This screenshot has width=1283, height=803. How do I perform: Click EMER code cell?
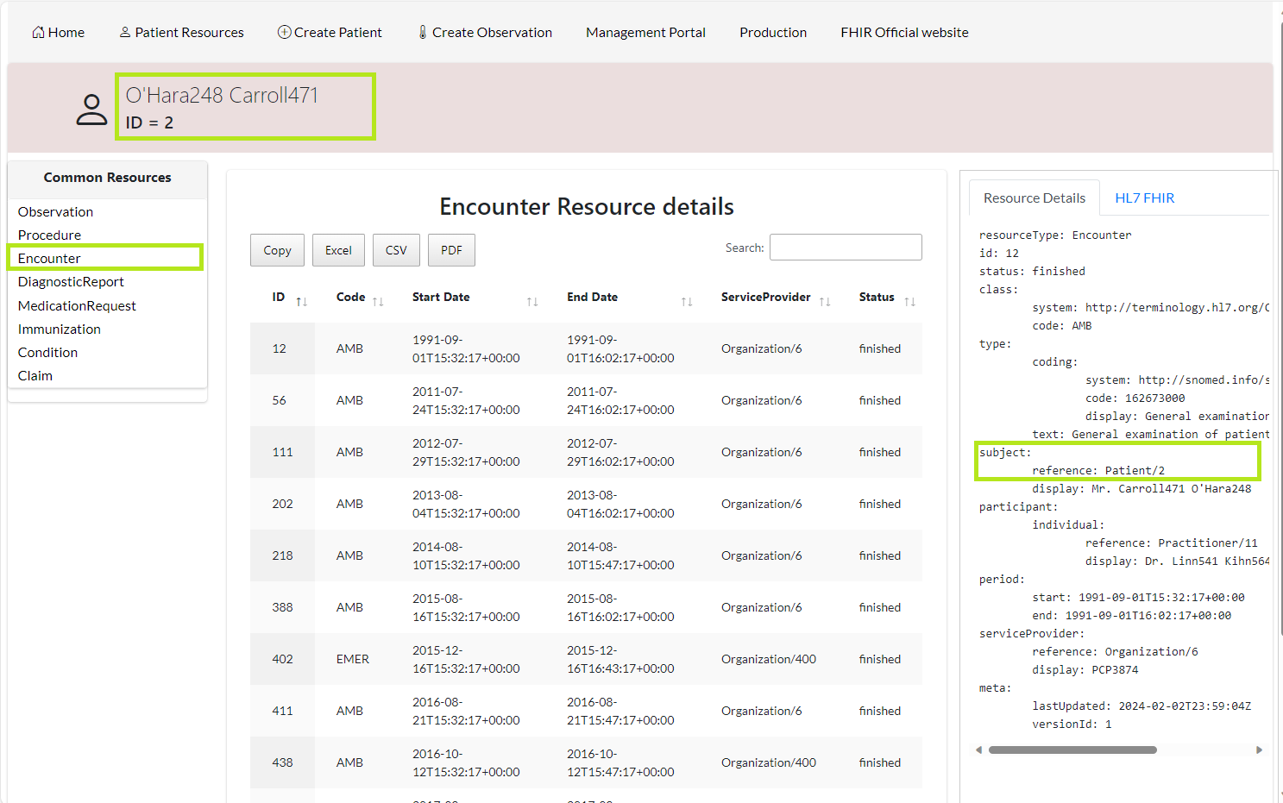pyautogui.click(x=352, y=659)
